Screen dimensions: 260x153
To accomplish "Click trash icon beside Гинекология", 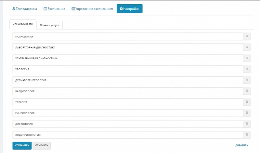I will coord(247,113).
